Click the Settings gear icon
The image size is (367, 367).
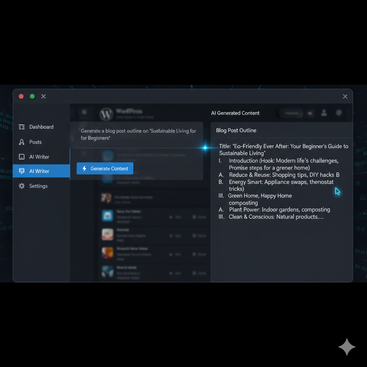pos(22,186)
